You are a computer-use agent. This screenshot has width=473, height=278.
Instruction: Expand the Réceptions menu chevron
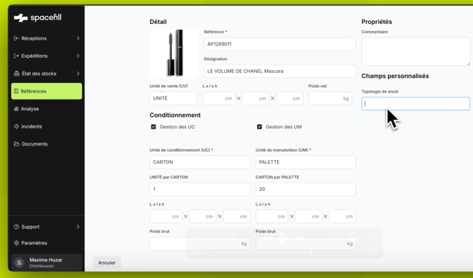point(78,38)
